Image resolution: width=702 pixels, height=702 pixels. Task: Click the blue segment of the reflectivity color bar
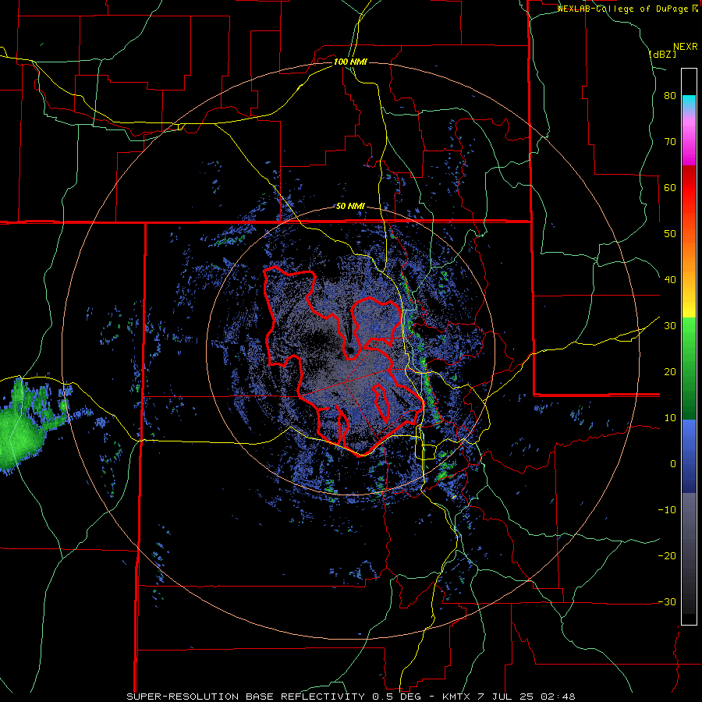point(689,456)
